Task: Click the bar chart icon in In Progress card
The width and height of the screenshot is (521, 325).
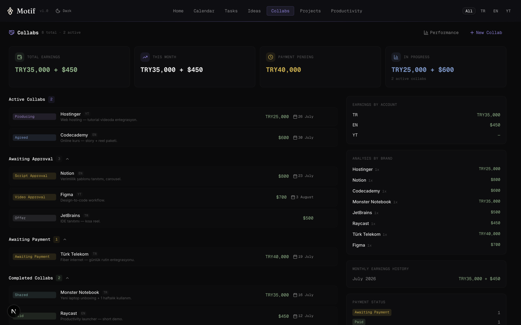Action: click(x=396, y=57)
